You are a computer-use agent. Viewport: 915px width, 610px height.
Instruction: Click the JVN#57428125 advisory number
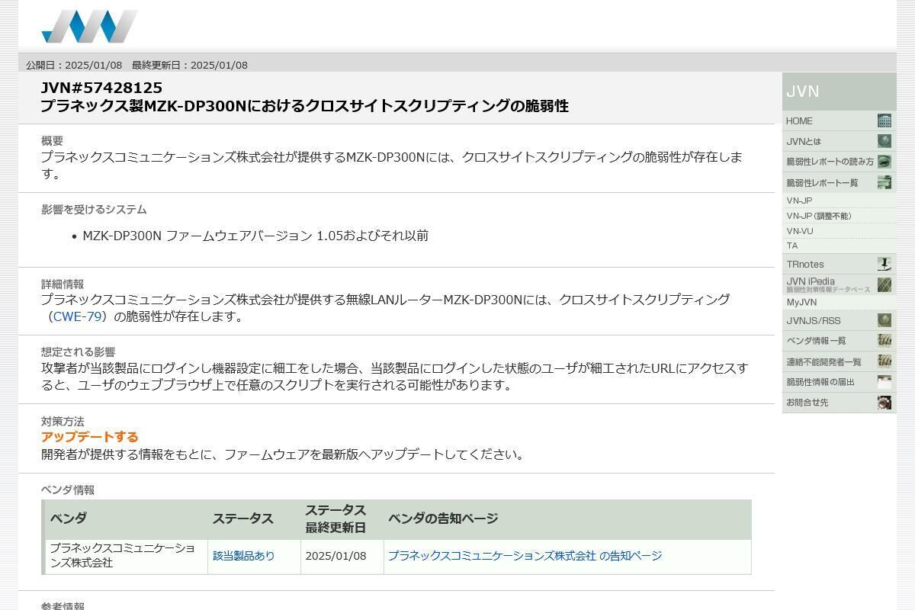[x=101, y=88]
